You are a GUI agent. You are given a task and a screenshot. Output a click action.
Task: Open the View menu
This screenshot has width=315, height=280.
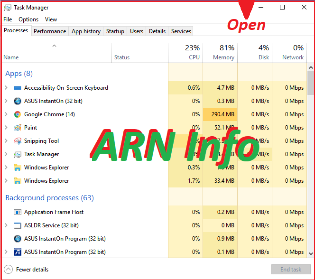point(51,19)
